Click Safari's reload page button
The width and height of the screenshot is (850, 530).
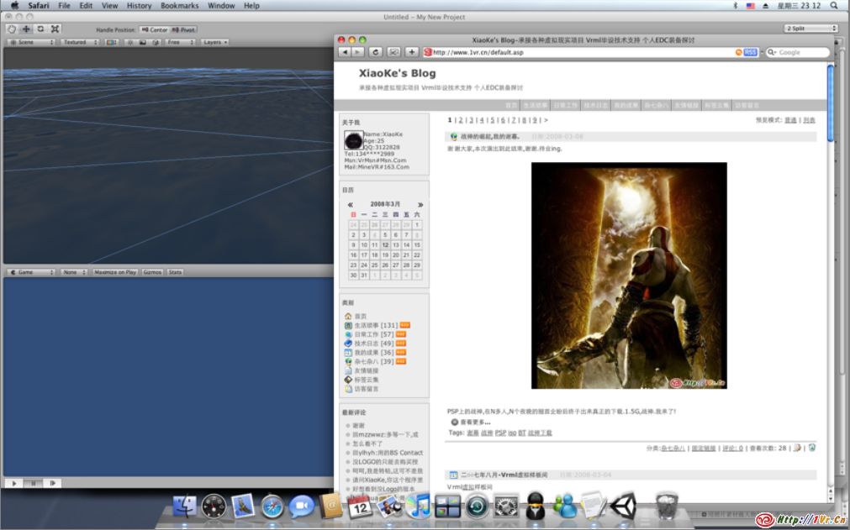point(375,52)
